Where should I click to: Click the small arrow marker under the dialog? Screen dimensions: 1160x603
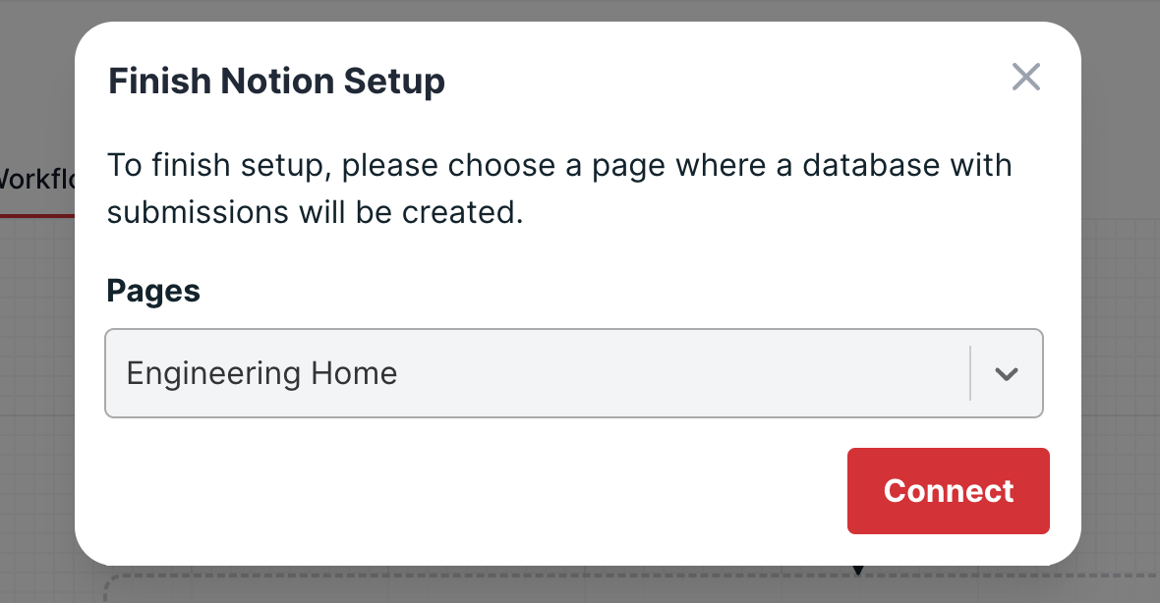[858, 570]
